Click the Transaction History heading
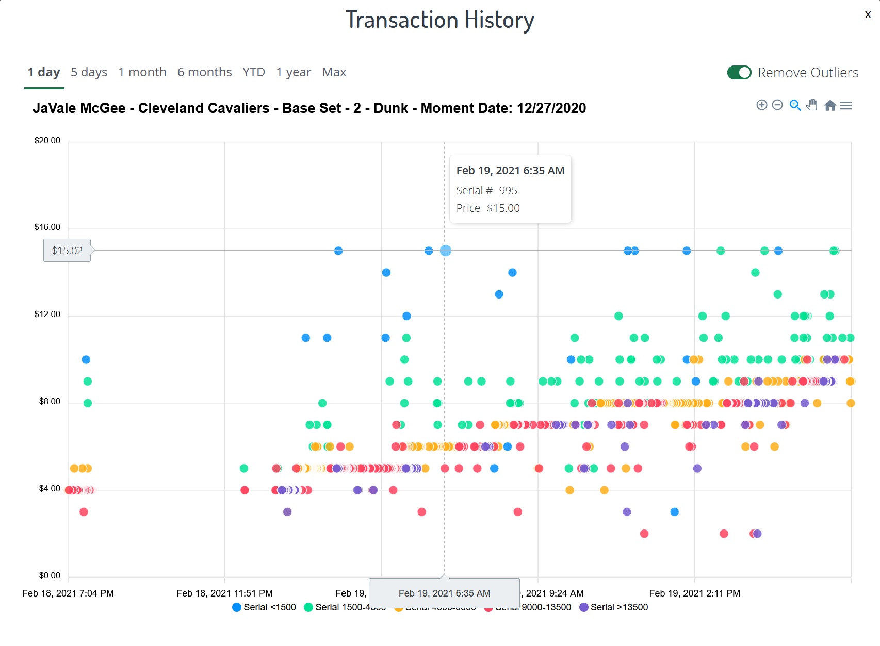Image resolution: width=880 pixels, height=646 pixels. coord(440,20)
